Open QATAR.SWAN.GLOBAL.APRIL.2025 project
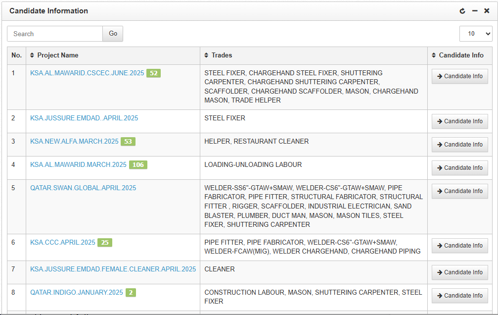Viewport: 498px width, 315px height. [x=83, y=188]
